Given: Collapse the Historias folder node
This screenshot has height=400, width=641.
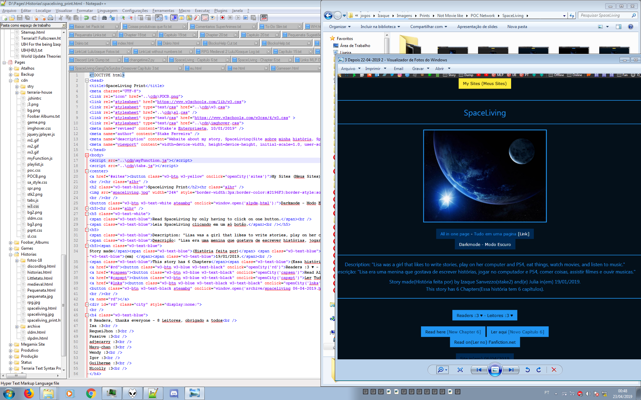Looking at the screenshot, I should 11,254.
